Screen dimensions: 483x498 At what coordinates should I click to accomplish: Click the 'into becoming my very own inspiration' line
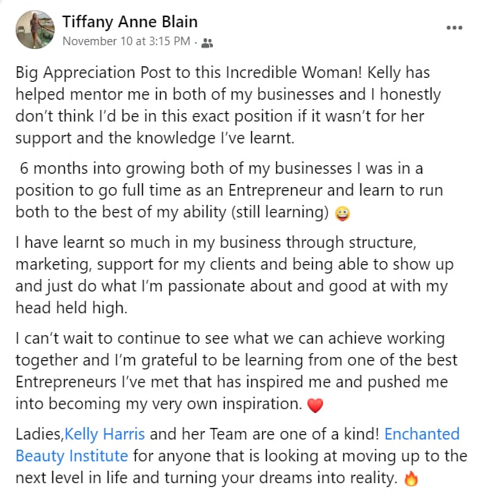point(158,404)
